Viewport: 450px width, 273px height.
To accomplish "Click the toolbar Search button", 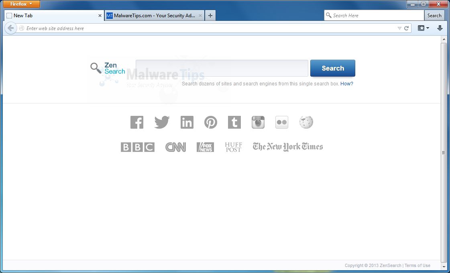I will click(434, 16).
